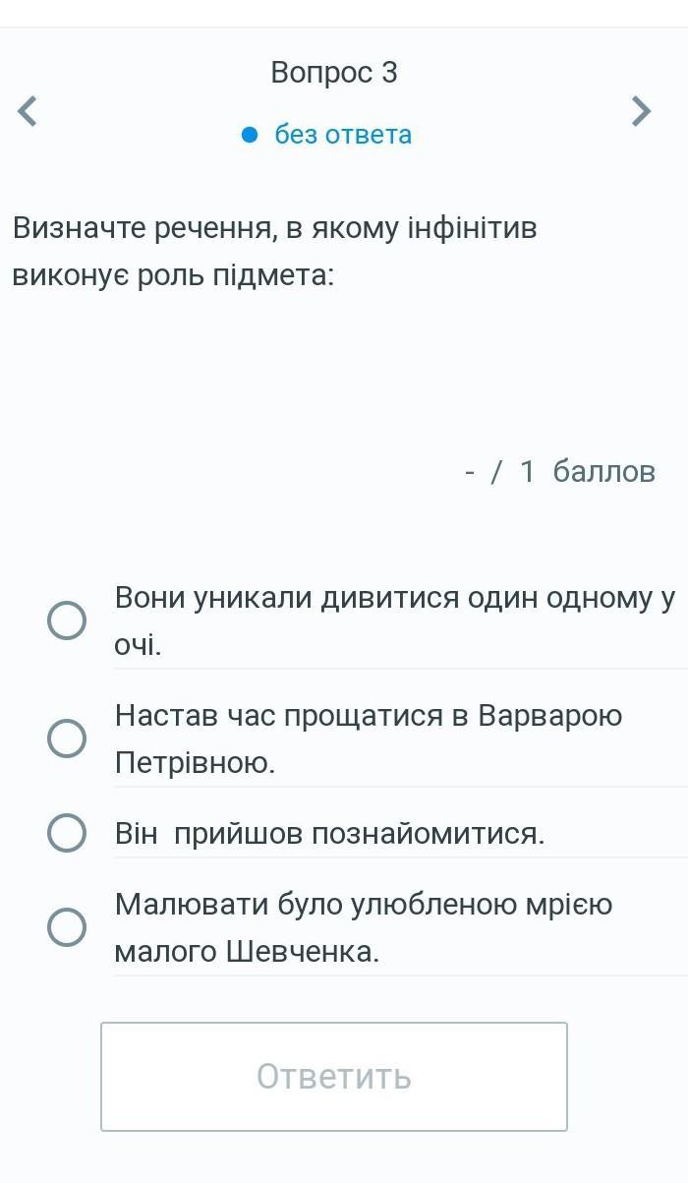This screenshot has height=1183, width=688.
Task: Click answer text 'Малювати було улюбленою мрією'
Action: [x=364, y=904]
